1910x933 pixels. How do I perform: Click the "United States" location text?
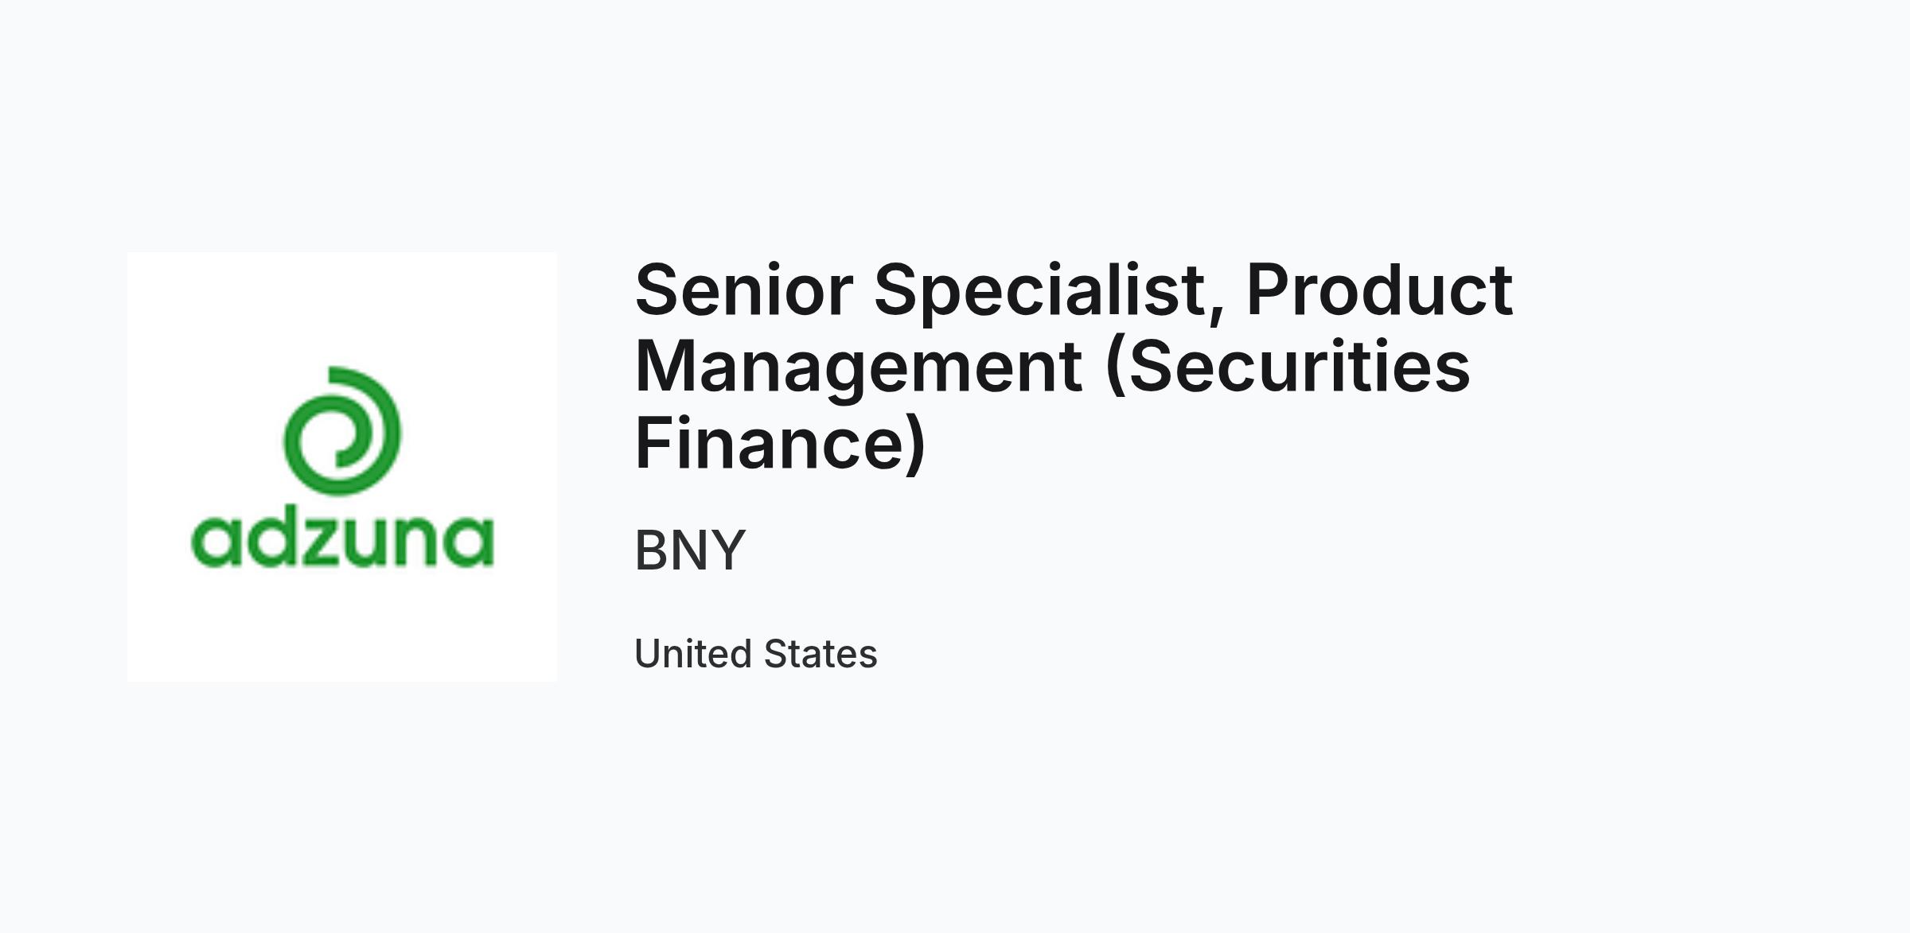point(756,654)
